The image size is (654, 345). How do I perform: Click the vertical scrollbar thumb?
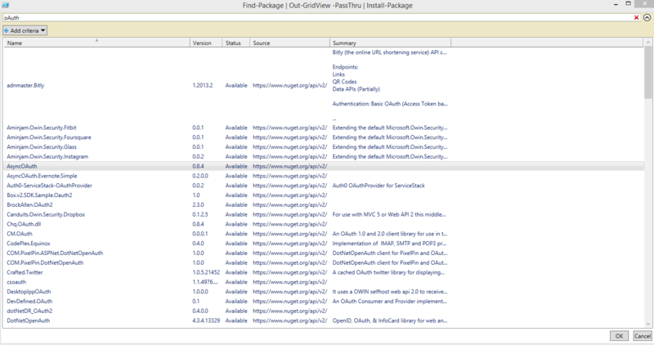tap(647, 73)
